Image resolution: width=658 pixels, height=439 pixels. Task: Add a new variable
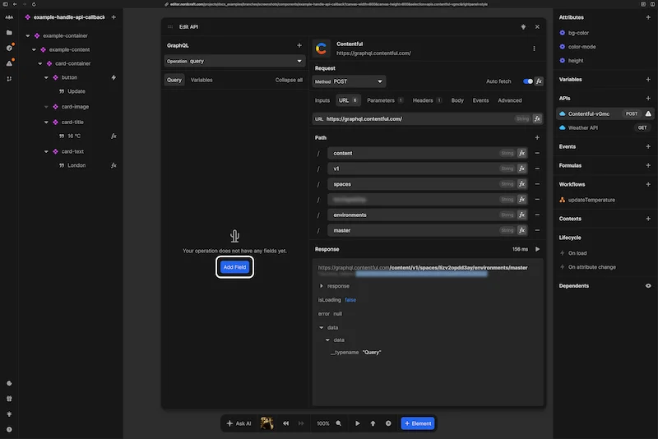pyautogui.click(x=648, y=79)
